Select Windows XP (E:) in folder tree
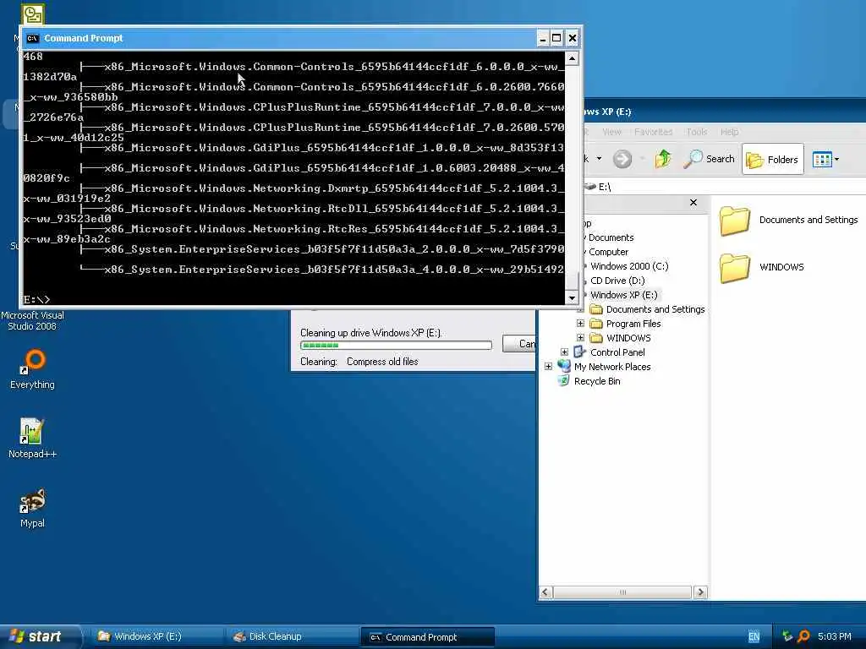Screen dimensions: 866x649 coord(623,295)
